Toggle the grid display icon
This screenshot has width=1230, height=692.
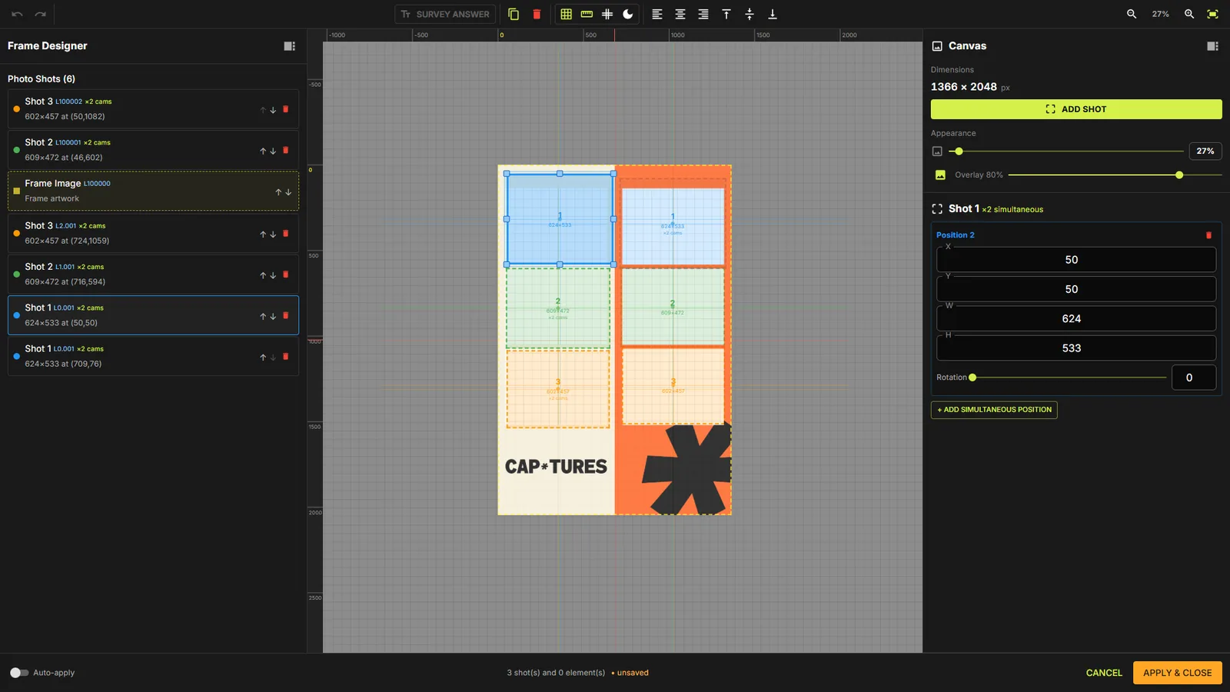click(567, 14)
